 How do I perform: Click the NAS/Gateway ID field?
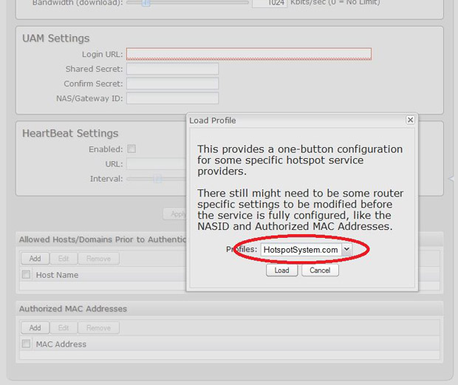172,98
